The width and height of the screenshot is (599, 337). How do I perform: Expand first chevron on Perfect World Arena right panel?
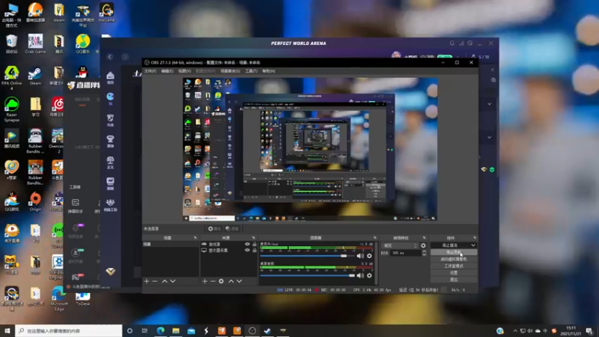[x=490, y=104]
